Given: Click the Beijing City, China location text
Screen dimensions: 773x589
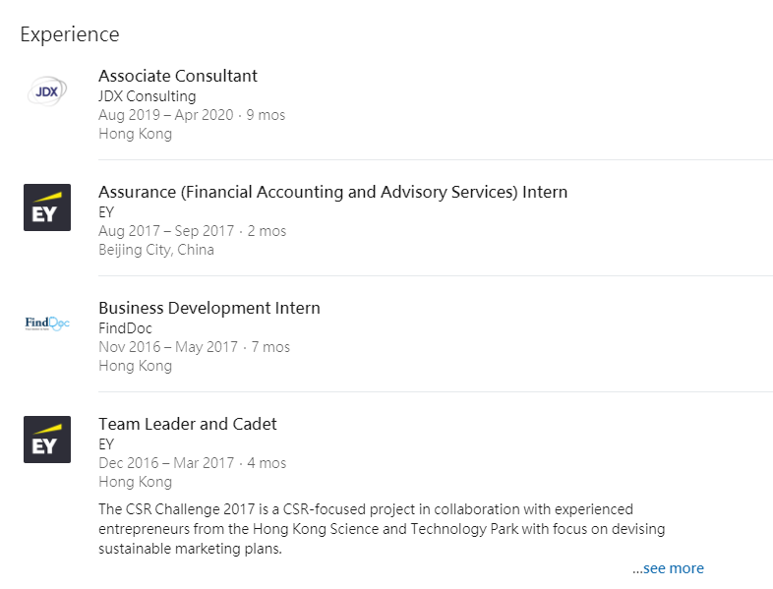Looking at the screenshot, I should click(156, 250).
